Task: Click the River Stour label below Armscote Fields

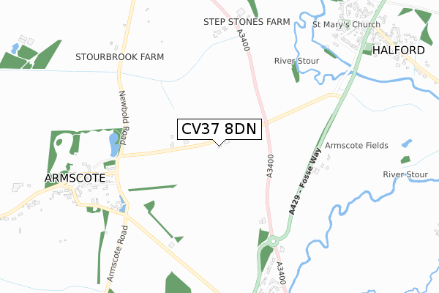Action: (x=405, y=174)
